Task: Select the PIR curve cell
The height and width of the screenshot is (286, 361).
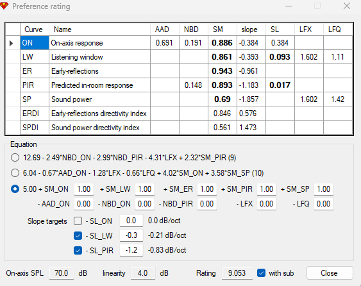Action: point(35,85)
